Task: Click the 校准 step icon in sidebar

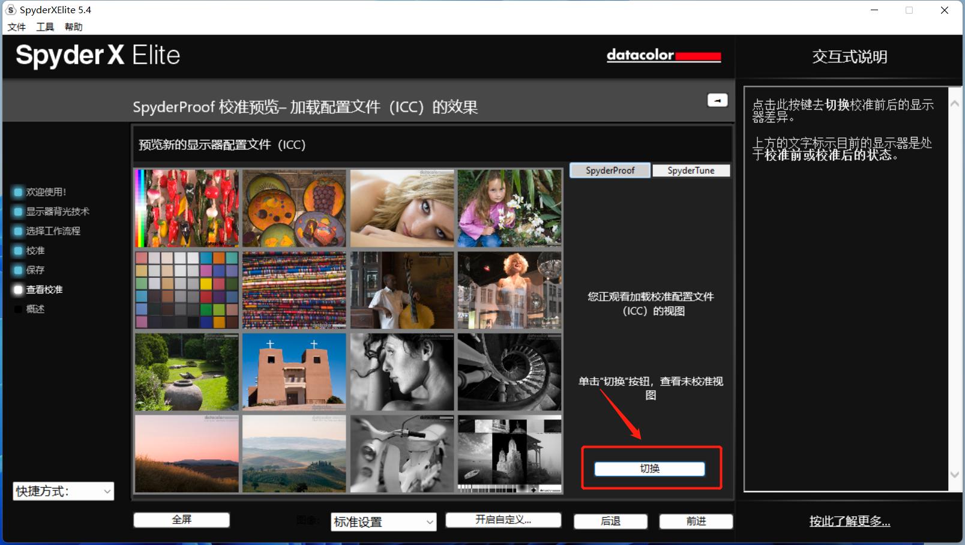Action: (x=17, y=250)
